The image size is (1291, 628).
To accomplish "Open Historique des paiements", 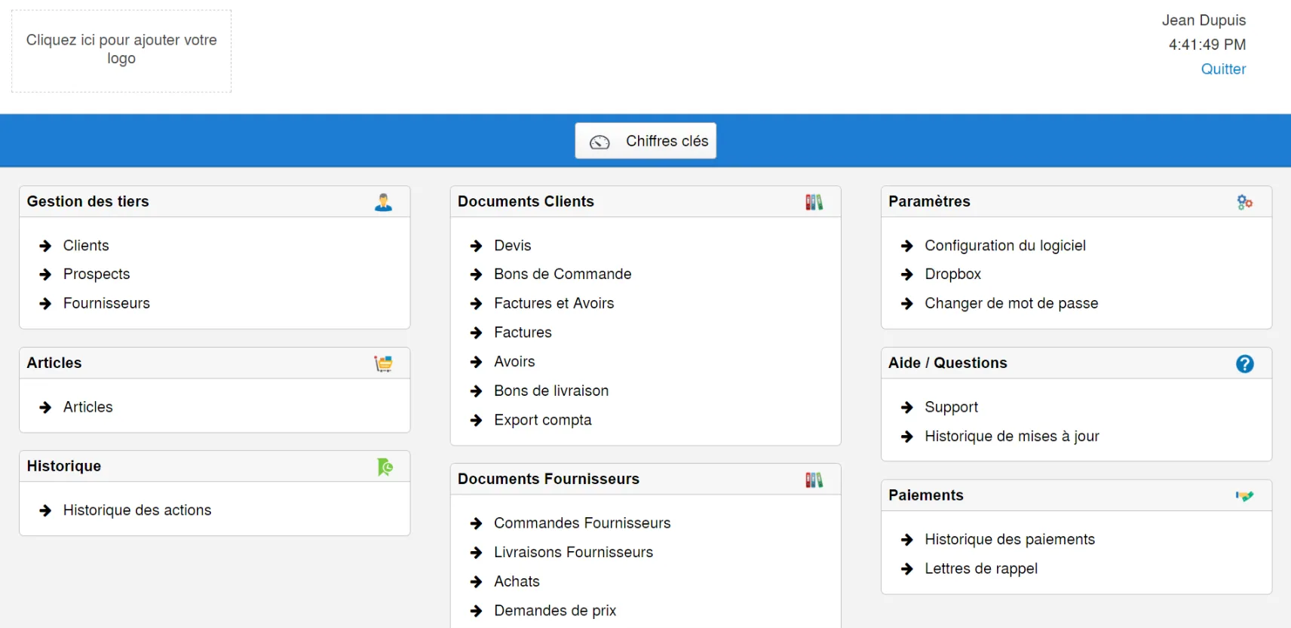I will click(1010, 540).
